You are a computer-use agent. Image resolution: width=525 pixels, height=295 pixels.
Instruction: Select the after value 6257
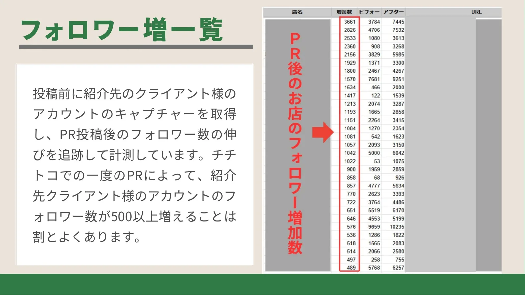398,267
